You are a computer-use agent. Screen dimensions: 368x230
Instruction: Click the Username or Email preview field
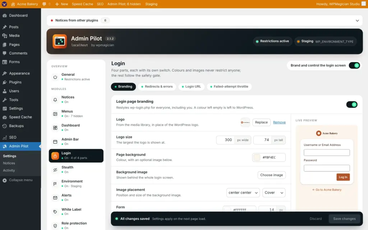(327, 152)
